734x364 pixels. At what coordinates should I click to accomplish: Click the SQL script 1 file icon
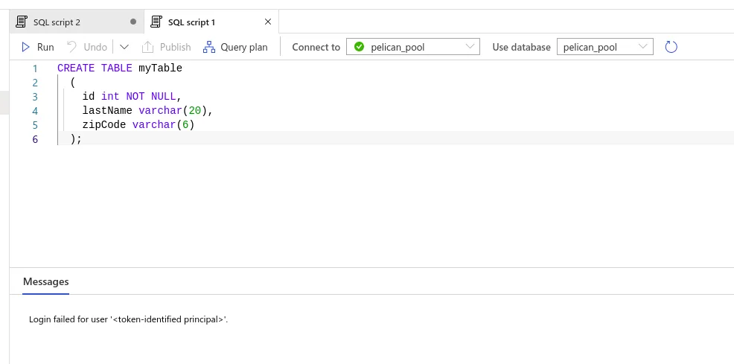tap(156, 22)
